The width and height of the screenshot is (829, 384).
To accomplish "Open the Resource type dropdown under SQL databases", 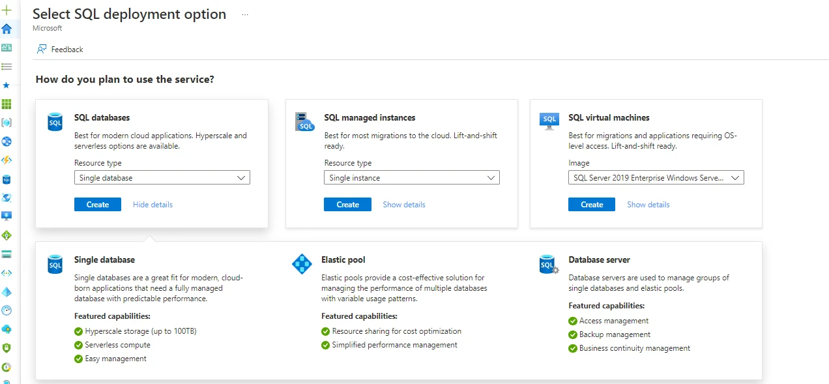I will click(x=162, y=177).
